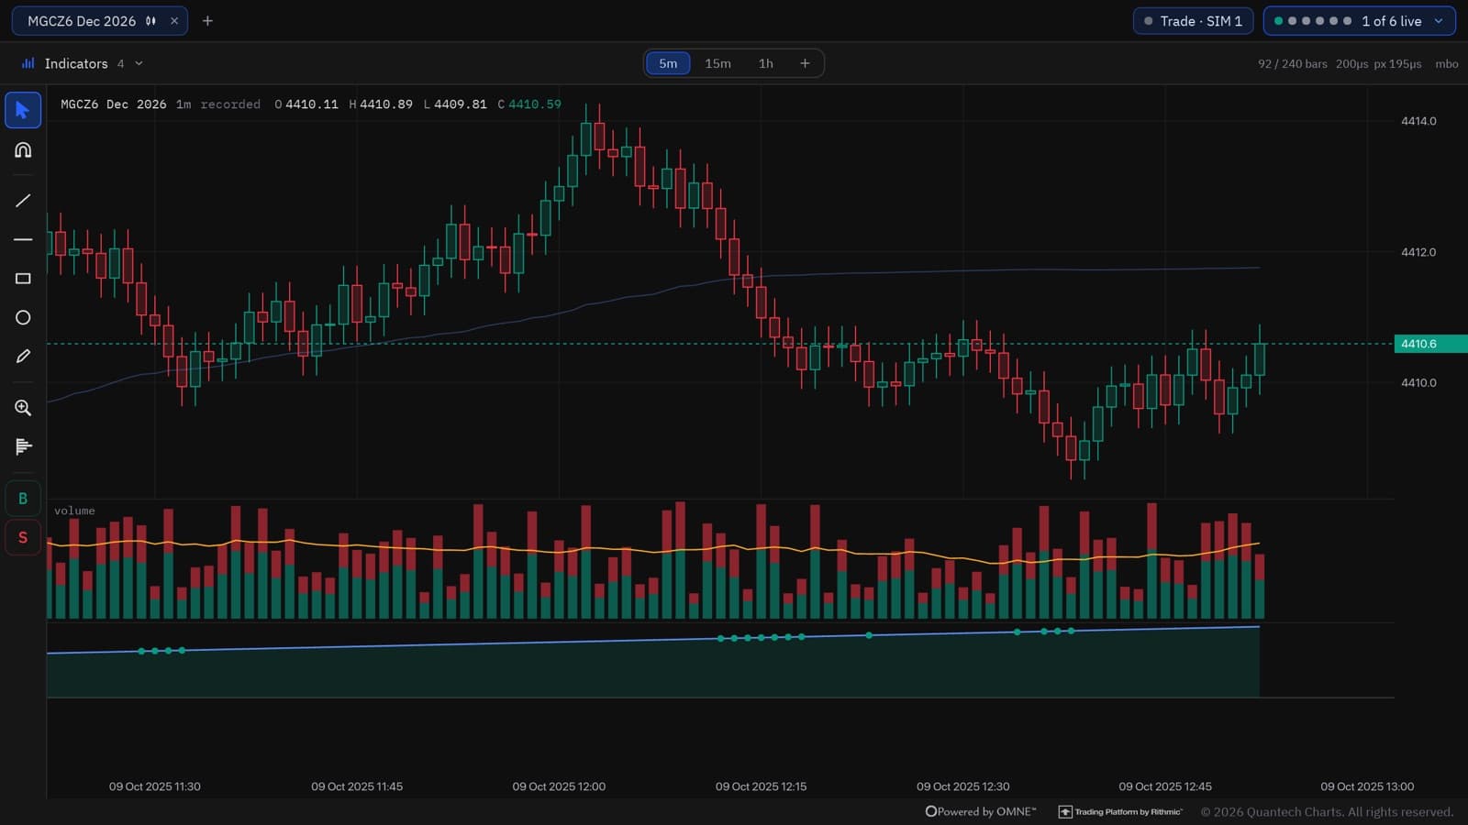Add a custom timeframe with plus
1468x825 pixels.
805,63
